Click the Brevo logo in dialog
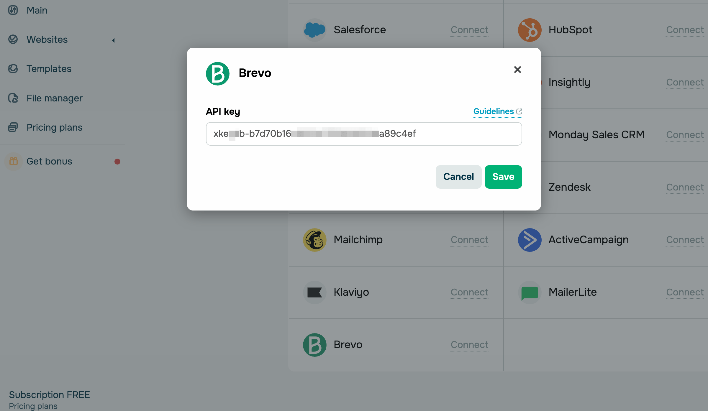708x411 pixels. pyautogui.click(x=218, y=73)
